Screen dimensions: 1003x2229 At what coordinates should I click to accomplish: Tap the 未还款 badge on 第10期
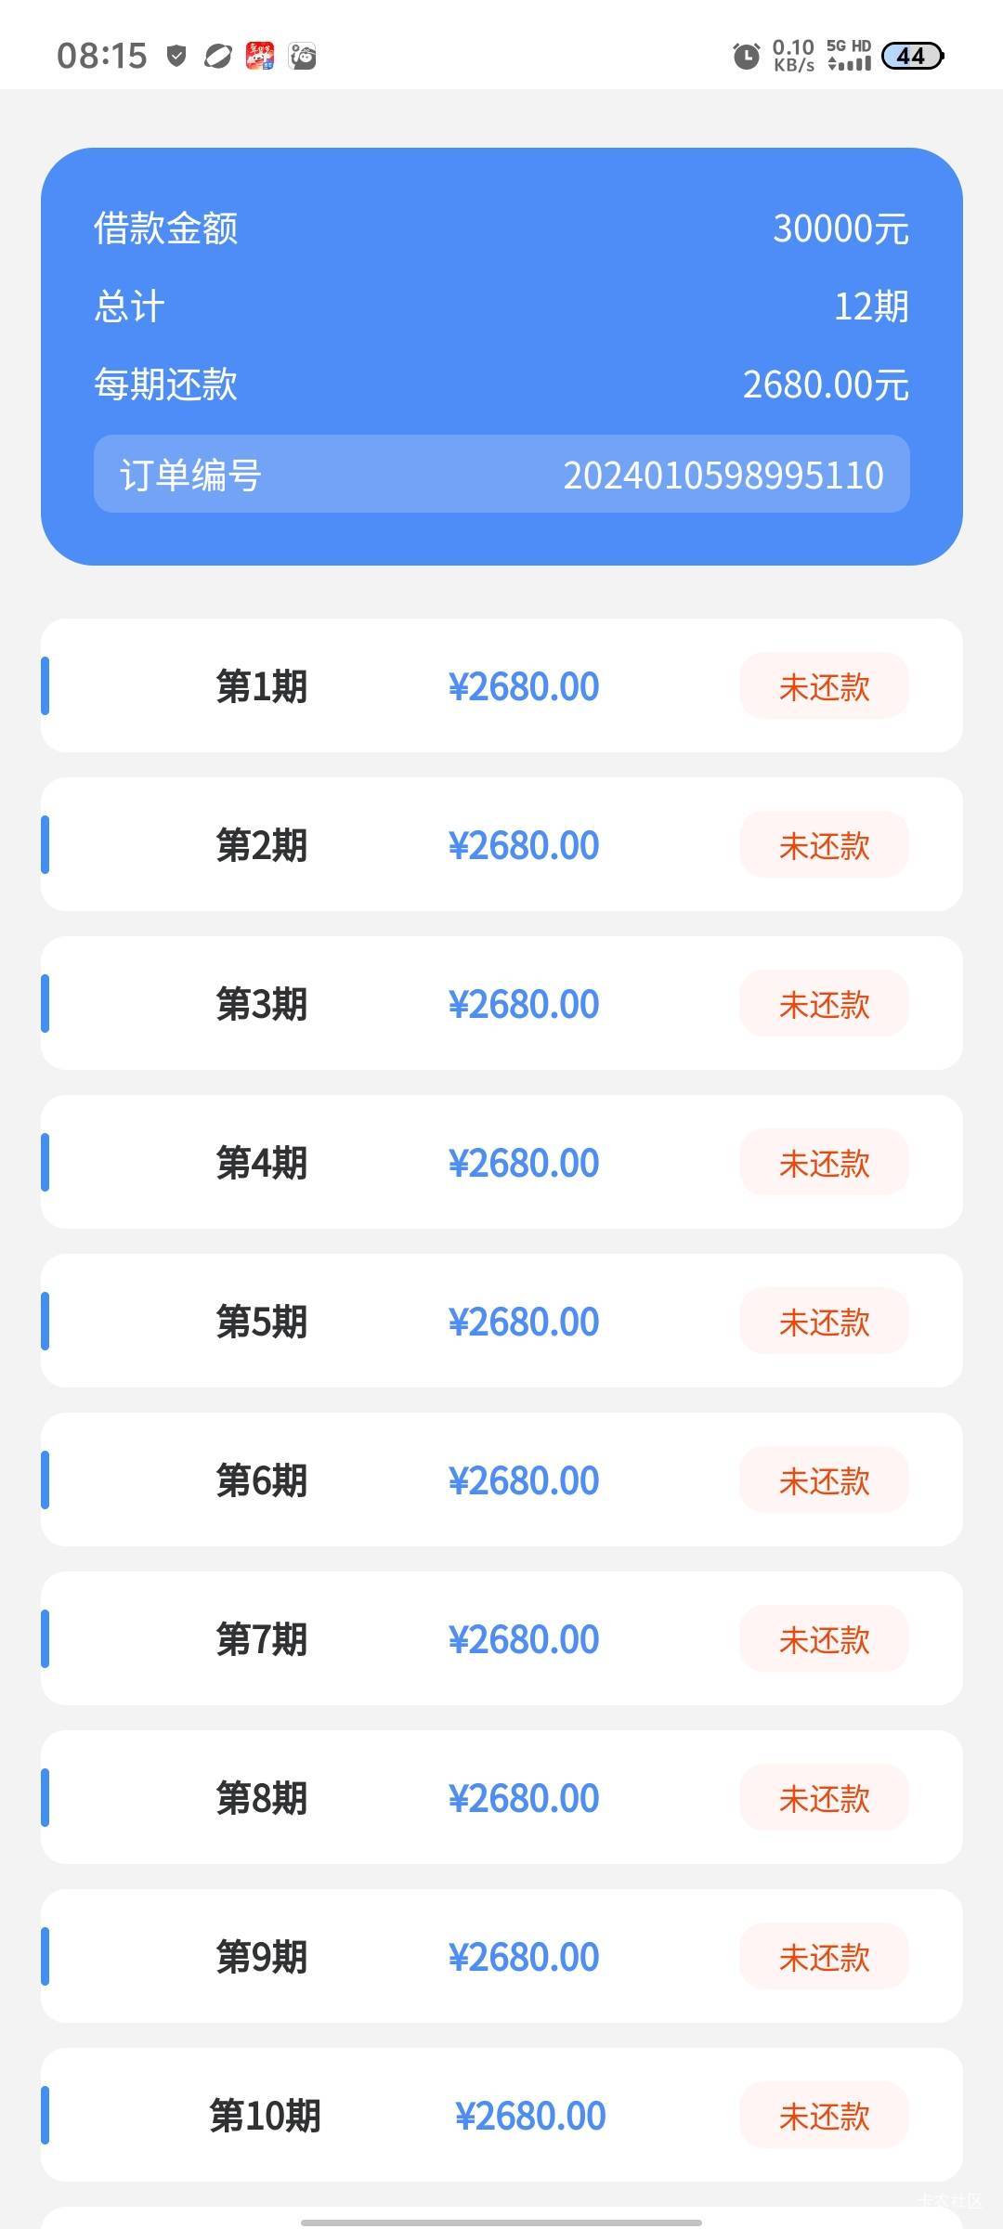click(x=824, y=2116)
